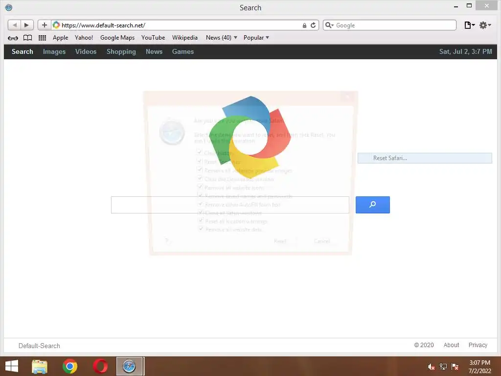Show all bookmarks with book icon
This screenshot has width=501, height=376.
28,38
